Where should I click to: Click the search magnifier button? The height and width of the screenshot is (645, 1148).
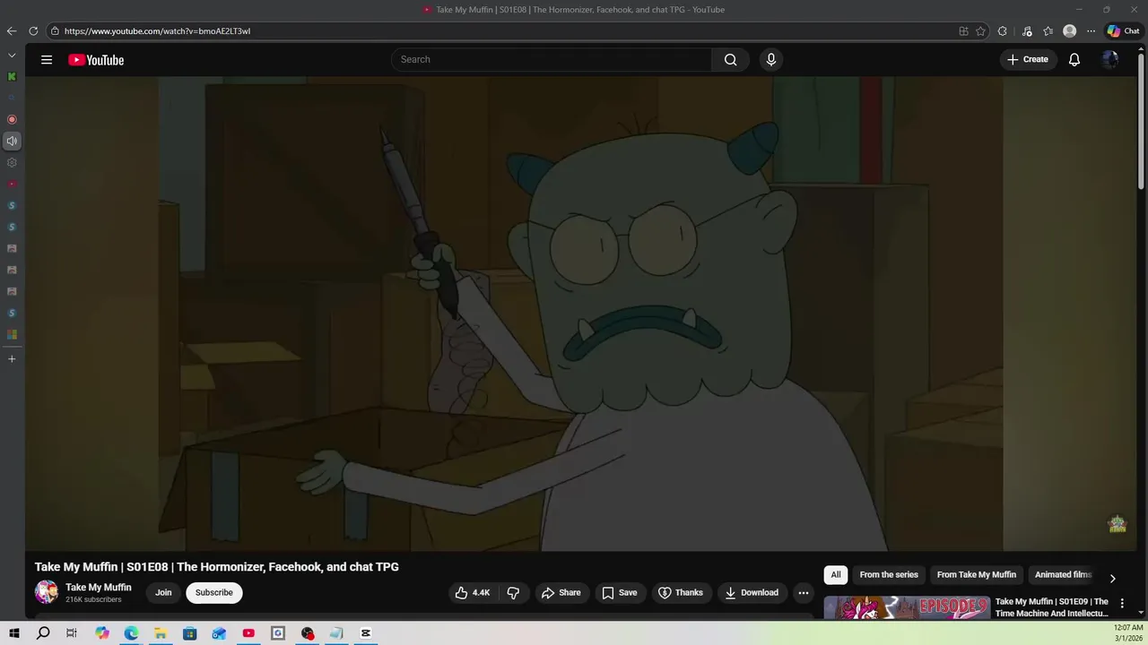coord(730,60)
